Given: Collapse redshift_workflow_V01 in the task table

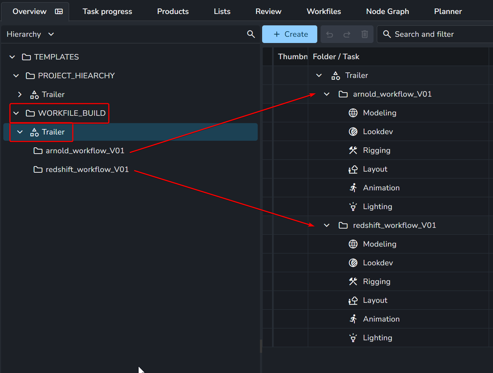Looking at the screenshot, I should [x=326, y=225].
